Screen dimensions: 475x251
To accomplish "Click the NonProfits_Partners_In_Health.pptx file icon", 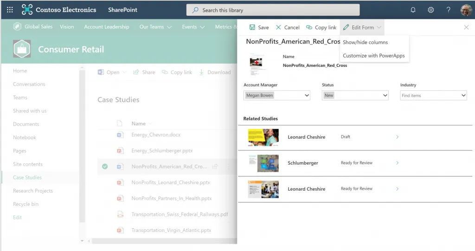I will coord(120,199).
